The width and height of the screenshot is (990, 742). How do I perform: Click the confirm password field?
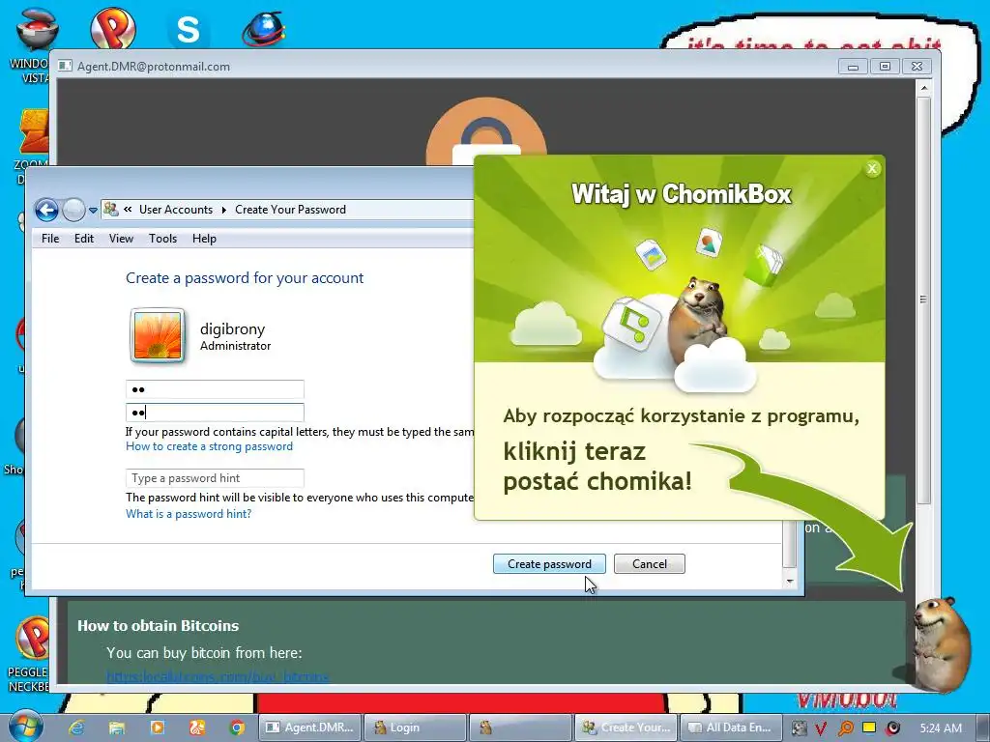[x=215, y=413]
